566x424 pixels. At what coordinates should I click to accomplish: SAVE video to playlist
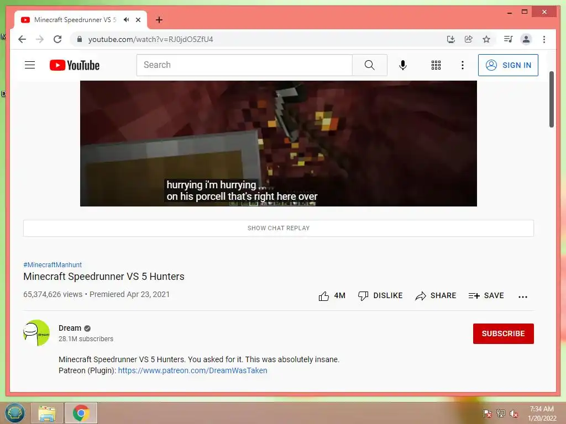pyautogui.click(x=486, y=296)
